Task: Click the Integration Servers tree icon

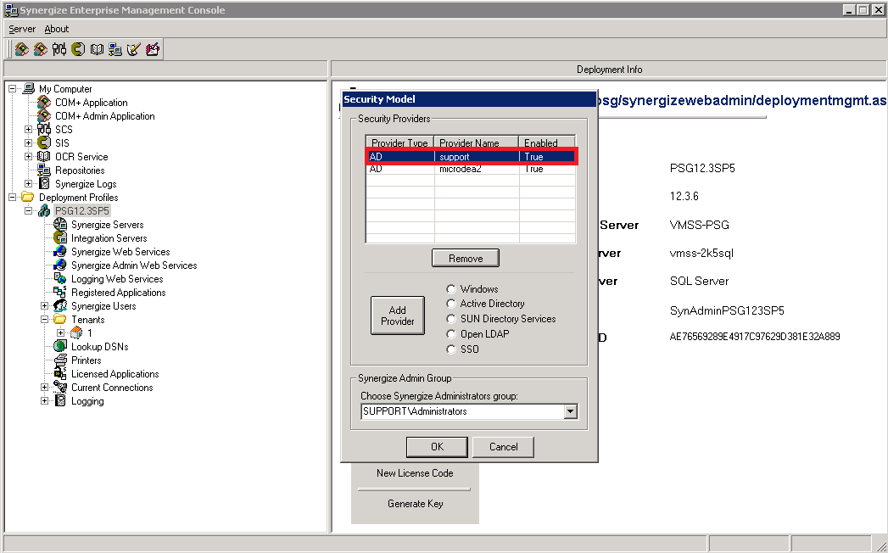Action: (x=60, y=238)
